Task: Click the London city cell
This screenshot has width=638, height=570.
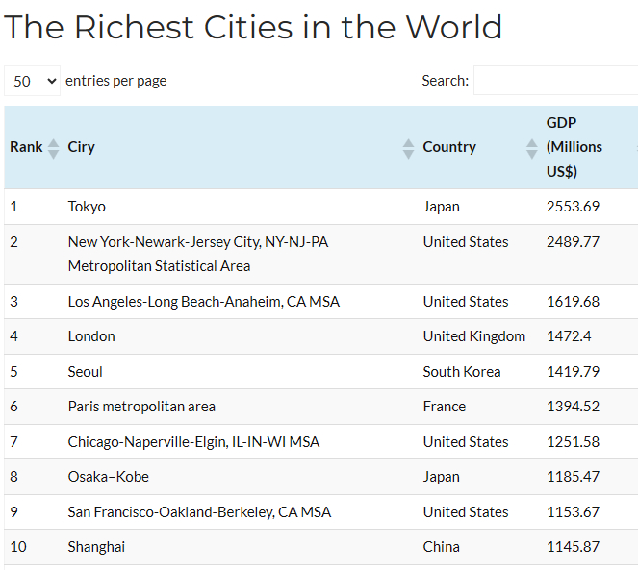Action: (x=91, y=336)
